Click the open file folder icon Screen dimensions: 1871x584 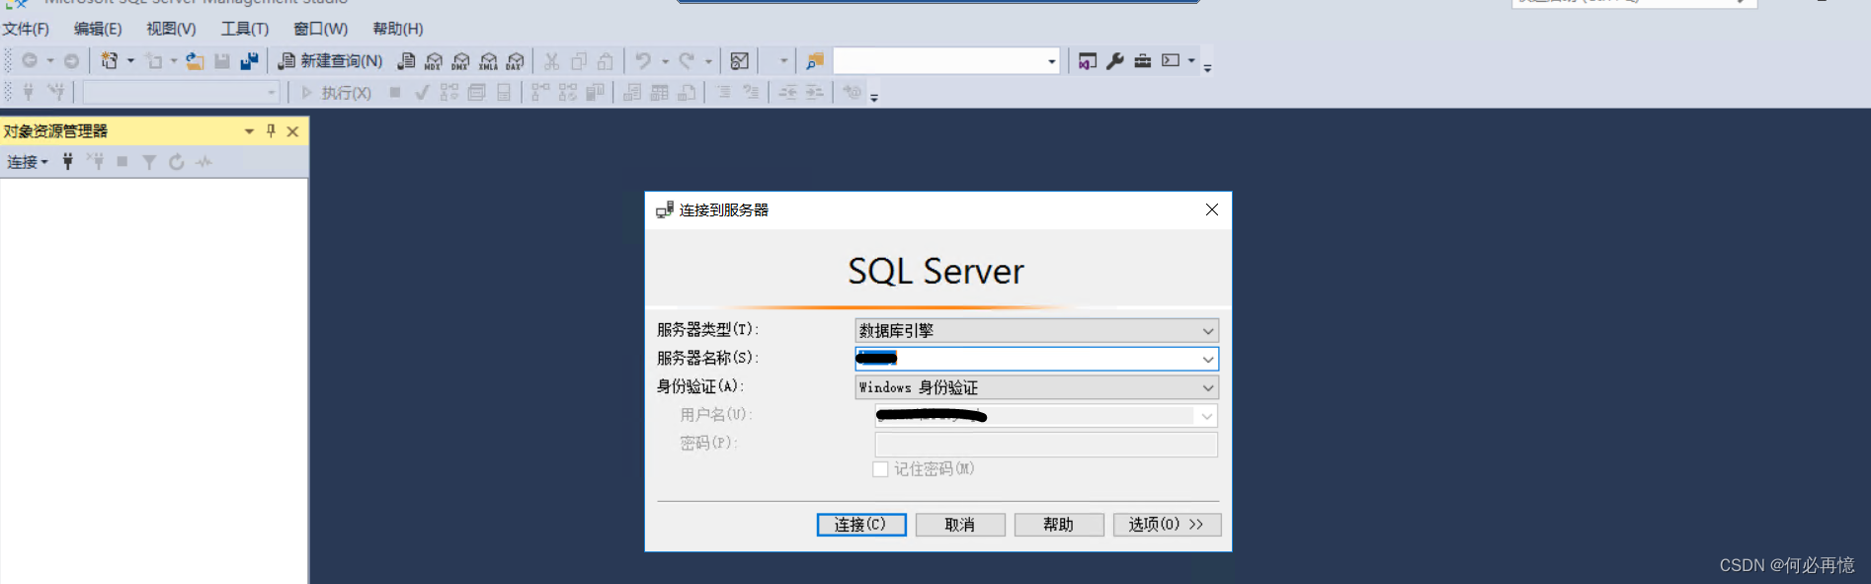click(195, 61)
